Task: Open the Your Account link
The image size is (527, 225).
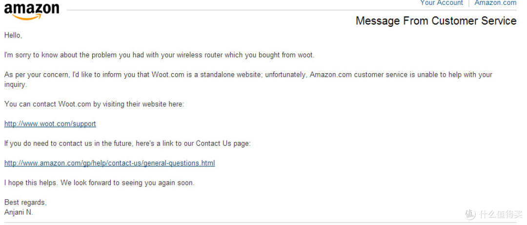Action: point(441,3)
